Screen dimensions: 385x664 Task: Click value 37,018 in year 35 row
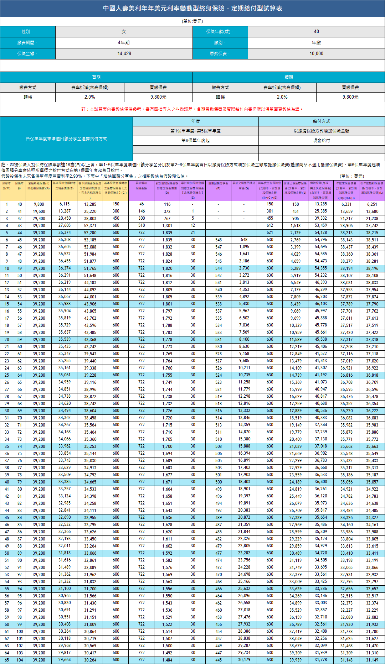[321, 446]
